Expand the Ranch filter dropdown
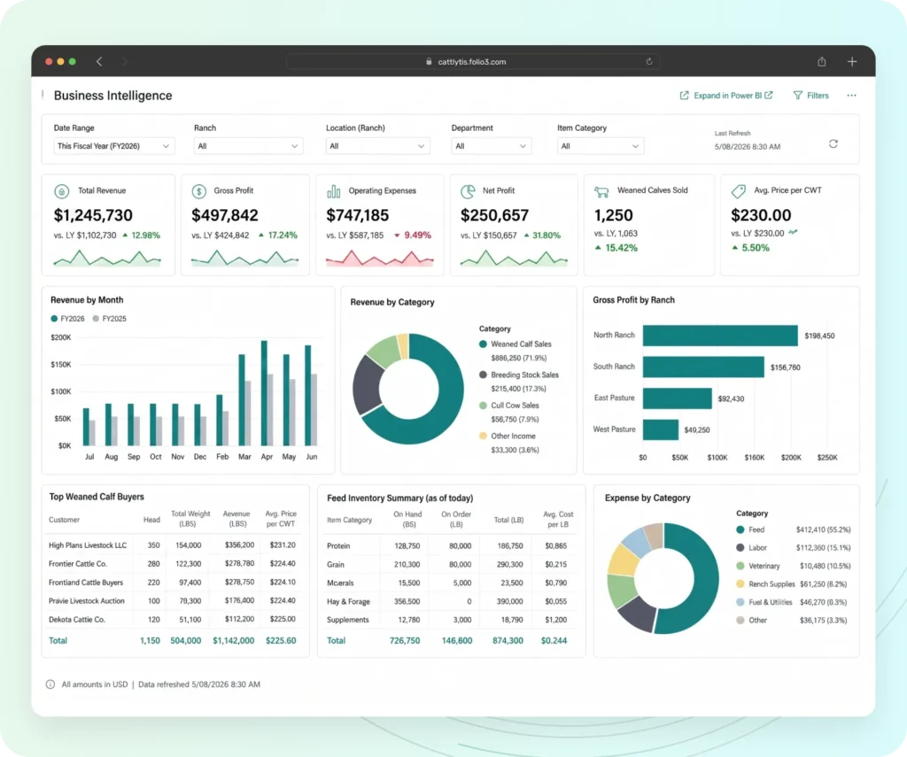Viewport: 907px width, 757px height. [248, 146]
